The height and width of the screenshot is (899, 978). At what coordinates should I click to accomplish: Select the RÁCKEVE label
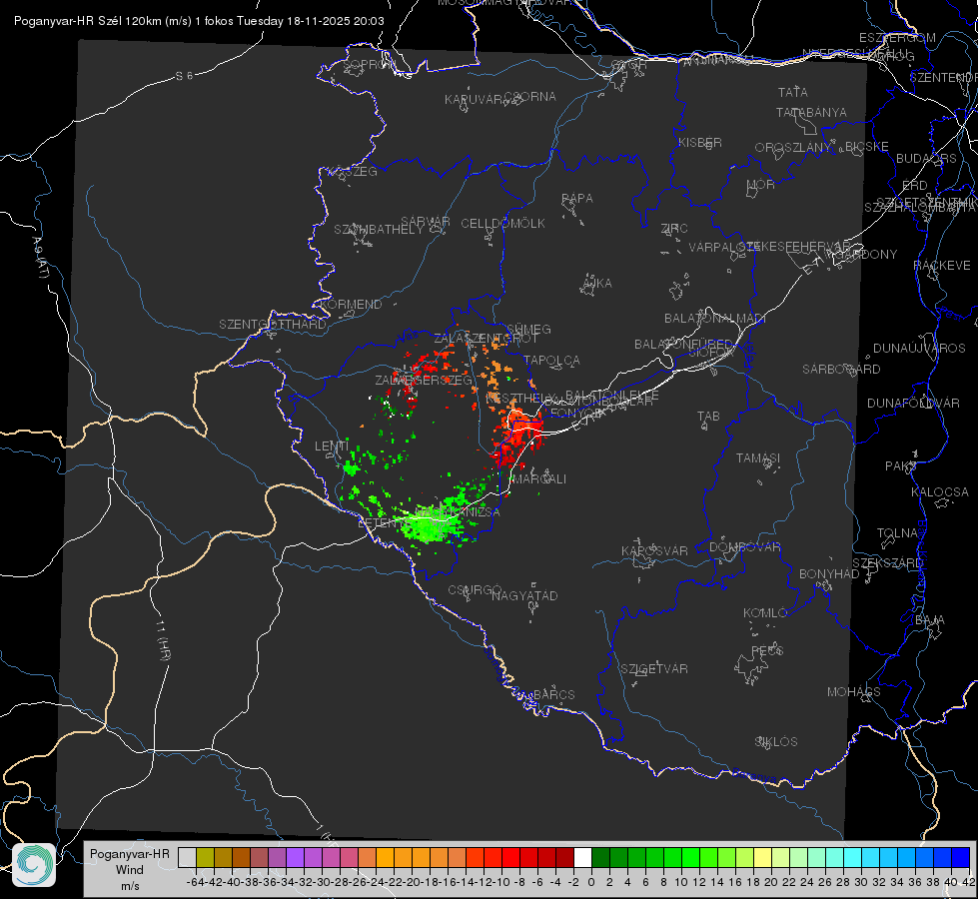[942, 266]
